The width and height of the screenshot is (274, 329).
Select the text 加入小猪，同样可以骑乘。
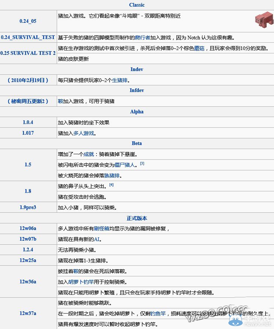point(87,208)
